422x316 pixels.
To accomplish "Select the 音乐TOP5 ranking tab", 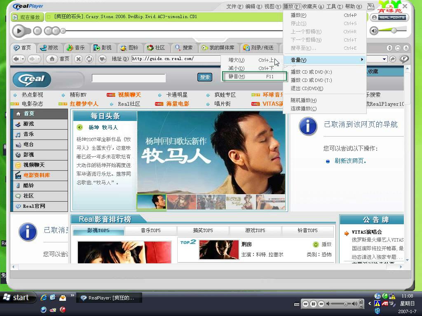I will pyautogui.click(x=151, y=230).
